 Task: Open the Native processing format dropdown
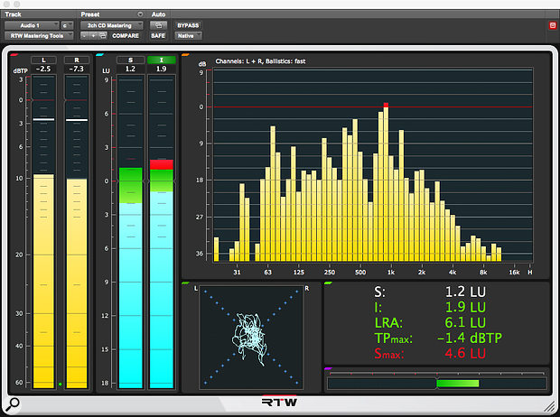188,36
